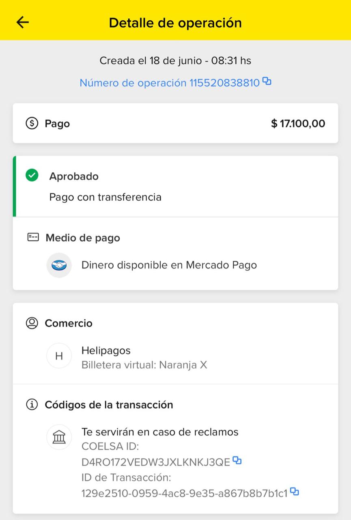Tap Dinero disponible en Mercado Pago row
Screen dimensions: 351x520
point(175,265)
